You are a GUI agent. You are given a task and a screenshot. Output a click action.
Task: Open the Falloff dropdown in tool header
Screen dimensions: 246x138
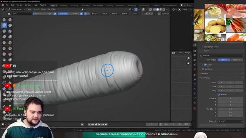click(x=125, y=14)
